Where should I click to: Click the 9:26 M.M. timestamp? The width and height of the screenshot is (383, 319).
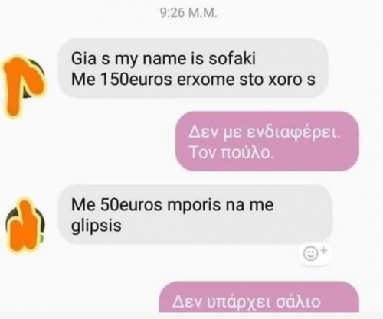(188, 13)
